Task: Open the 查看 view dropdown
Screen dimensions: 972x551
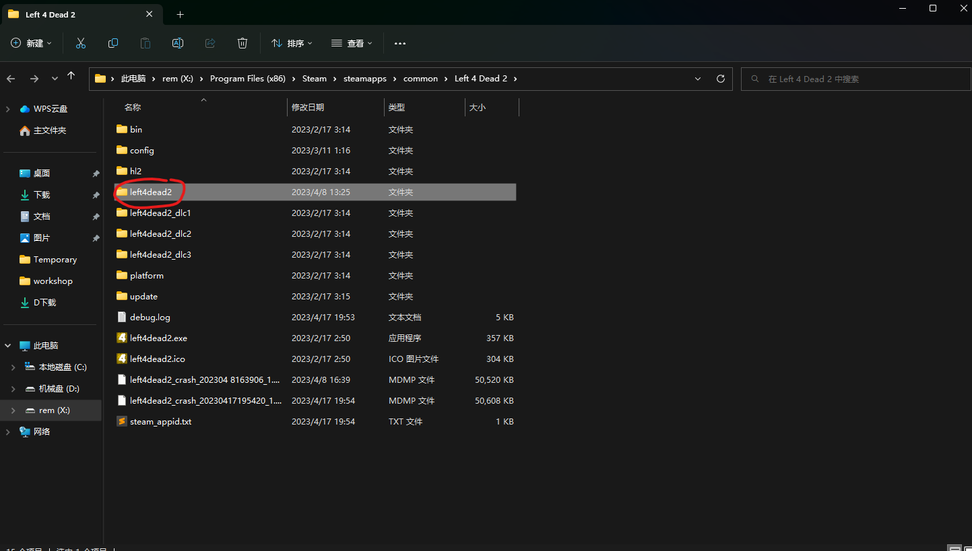Action: (x=352, y=43)
